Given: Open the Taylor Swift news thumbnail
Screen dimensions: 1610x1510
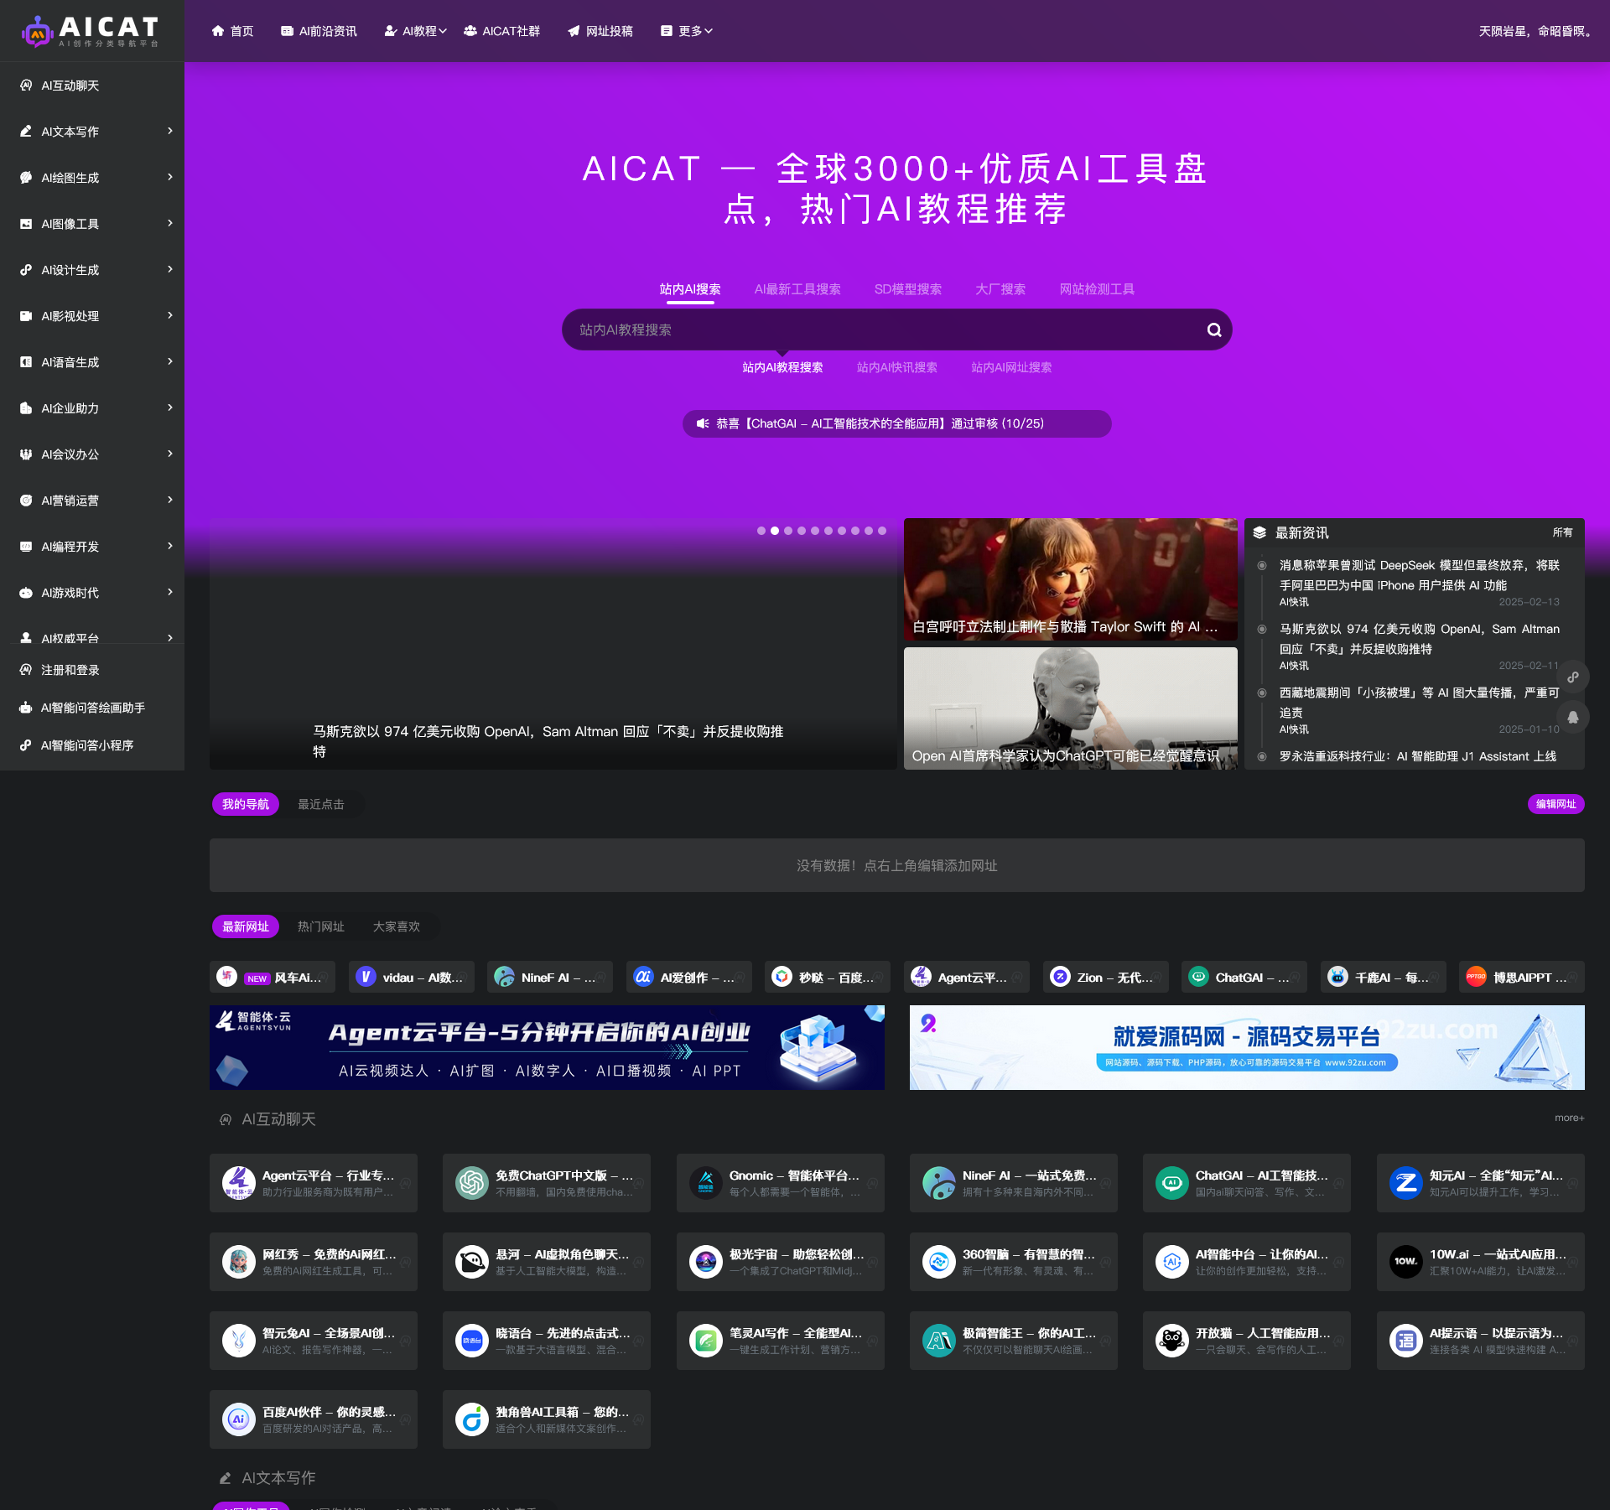Looking at the screenshot, I should [x=1070, y=579].
